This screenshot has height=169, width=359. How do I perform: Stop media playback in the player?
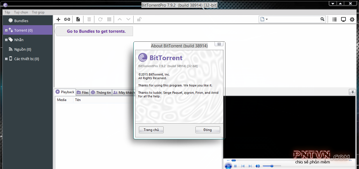pos(236,166)
